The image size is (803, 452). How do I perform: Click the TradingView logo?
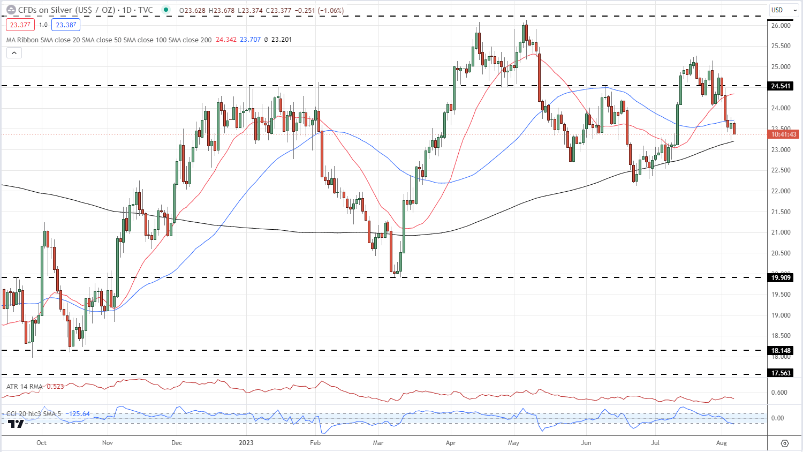coord(16,424)
